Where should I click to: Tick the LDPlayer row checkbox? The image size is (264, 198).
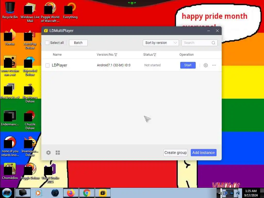pos(47,65)
